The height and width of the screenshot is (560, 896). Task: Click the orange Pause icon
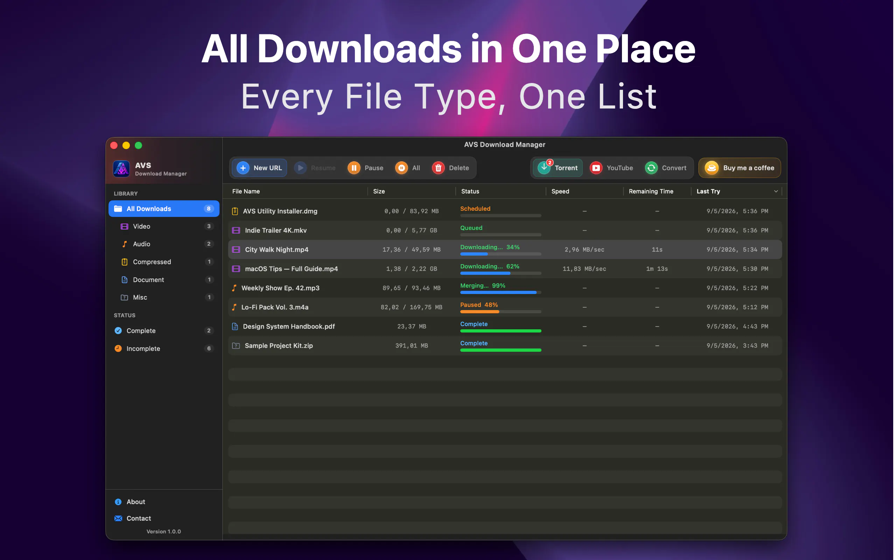point(354,168)
